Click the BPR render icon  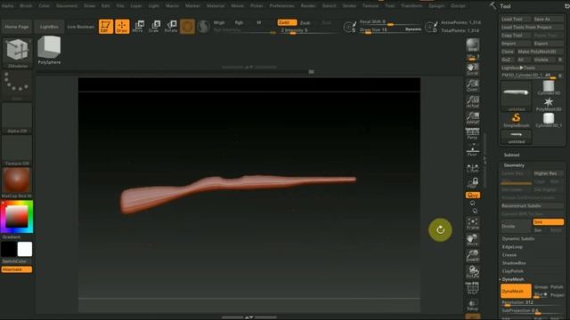pos(473,45)
